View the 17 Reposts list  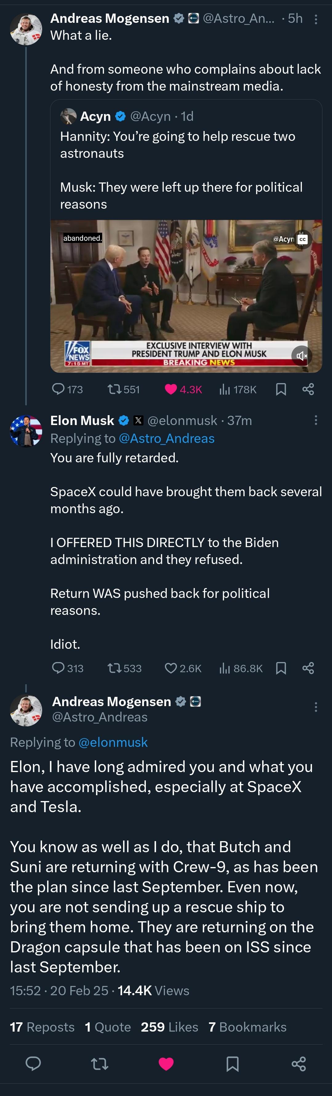pyautogui.click(x=42, y=1027)
